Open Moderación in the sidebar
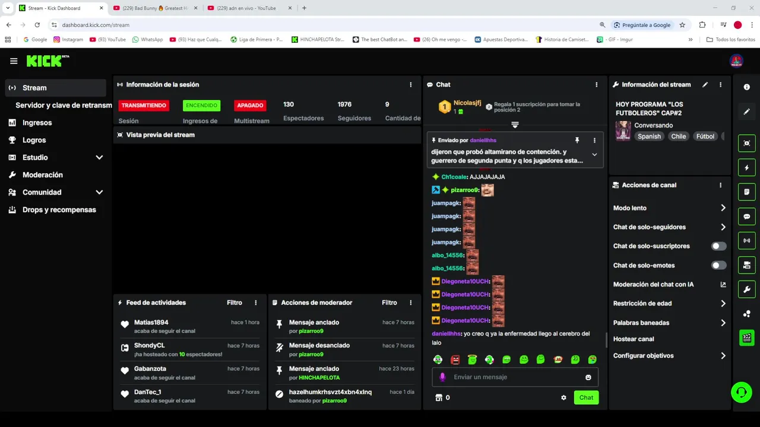The image size is (760, 427). (x=42, y=175)
